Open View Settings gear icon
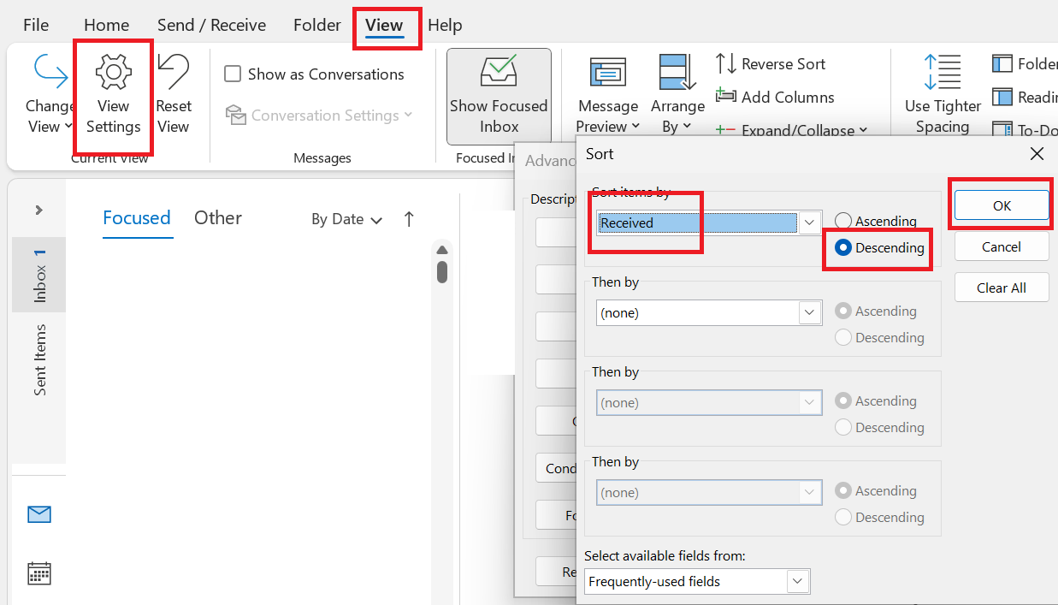Screen dimensions: 1058x605 tap(113, 72)
